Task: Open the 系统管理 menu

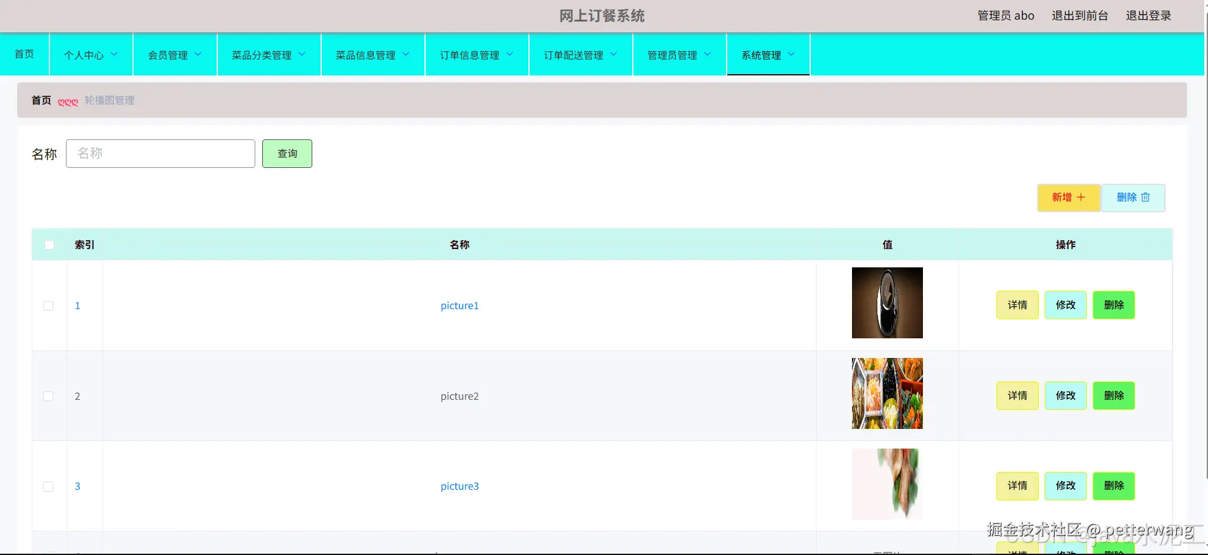Action: (x=768, y=54)
